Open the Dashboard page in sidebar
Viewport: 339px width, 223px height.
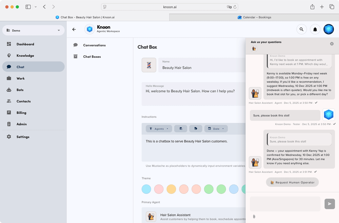(x=33, y=44)
